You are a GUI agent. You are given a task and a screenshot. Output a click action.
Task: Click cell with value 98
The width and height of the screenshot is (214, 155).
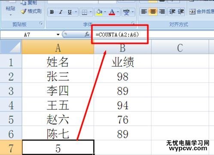[122, 76]
